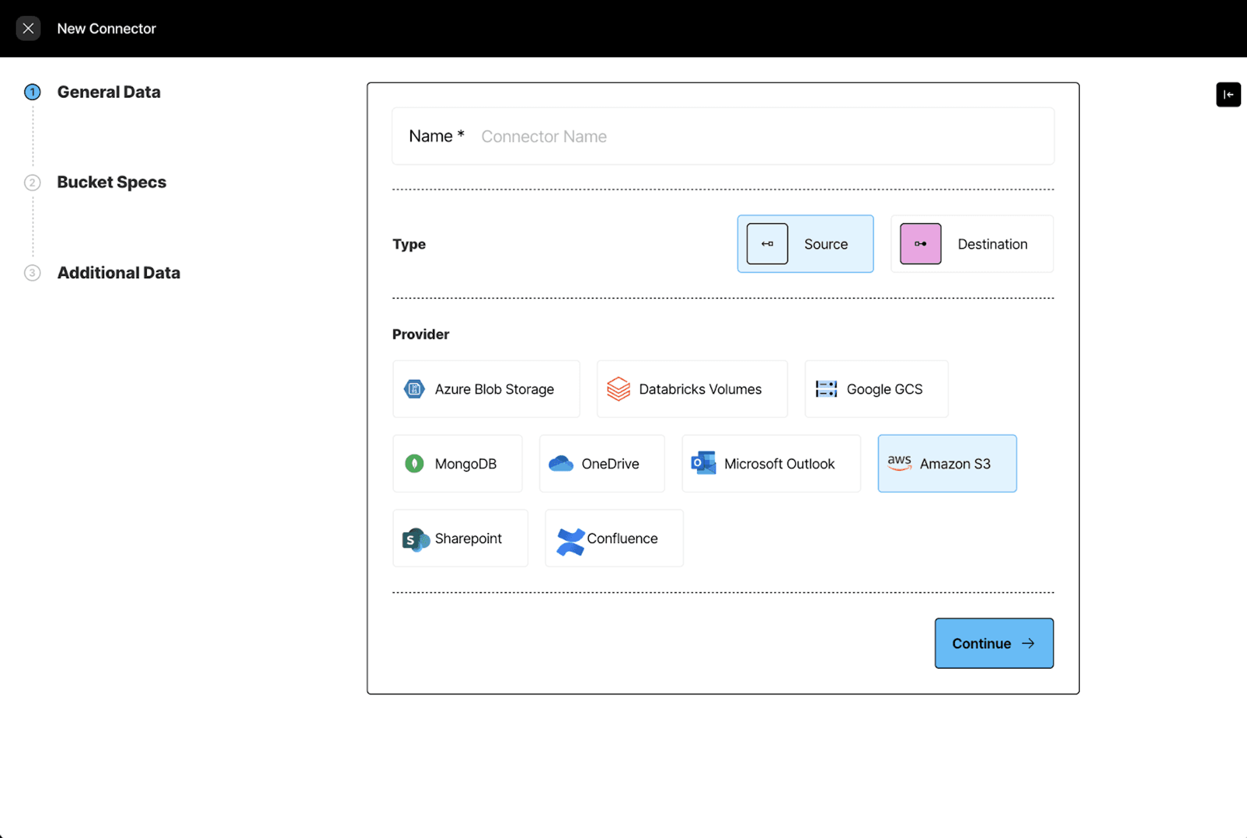Select Destination connector type
Image resolution: width=1247 pixels, height=838 pixels.
point(972,244)
